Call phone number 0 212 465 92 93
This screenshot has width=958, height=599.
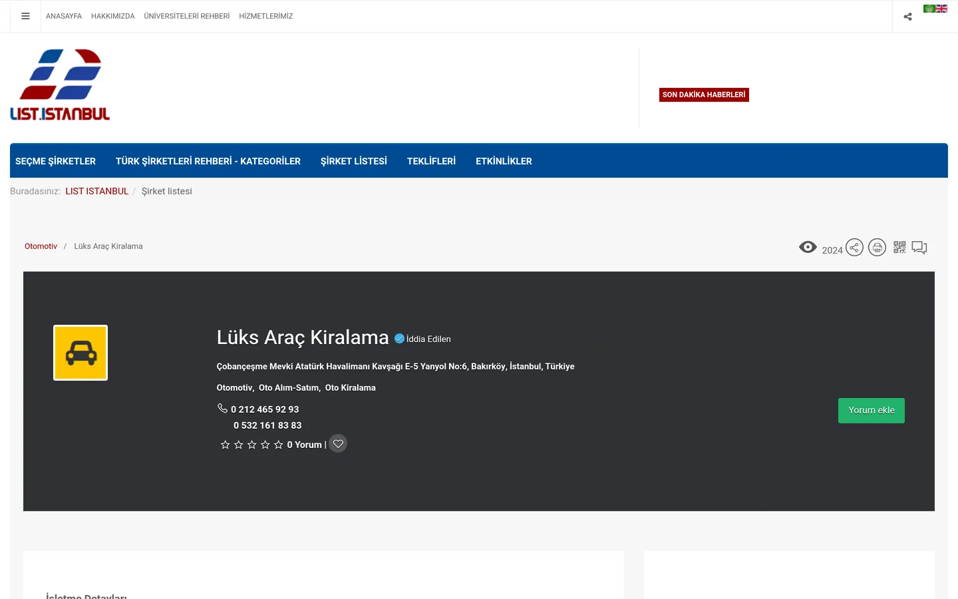265,409
